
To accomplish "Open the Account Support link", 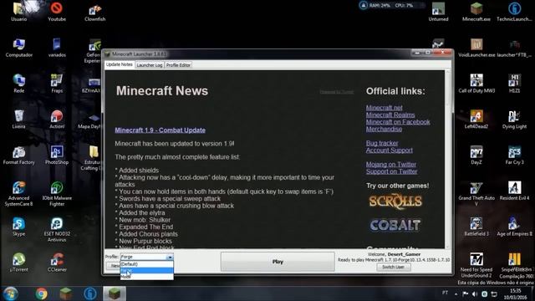I will 390,150.
